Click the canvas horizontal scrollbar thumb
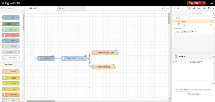Image resolution: width=215 pixels, height=102 pixels. click(x=41, y=101)
